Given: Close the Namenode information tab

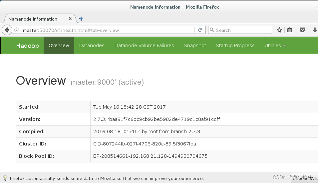Looking at the screenshot, I should pos(70,19).
